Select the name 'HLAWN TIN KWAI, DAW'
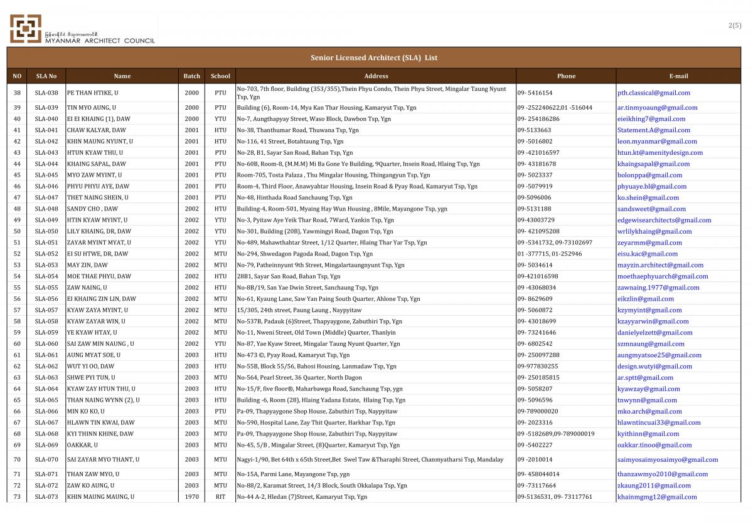Image resolution: width=753 pixels, height=522 pixels. [100, 423]
